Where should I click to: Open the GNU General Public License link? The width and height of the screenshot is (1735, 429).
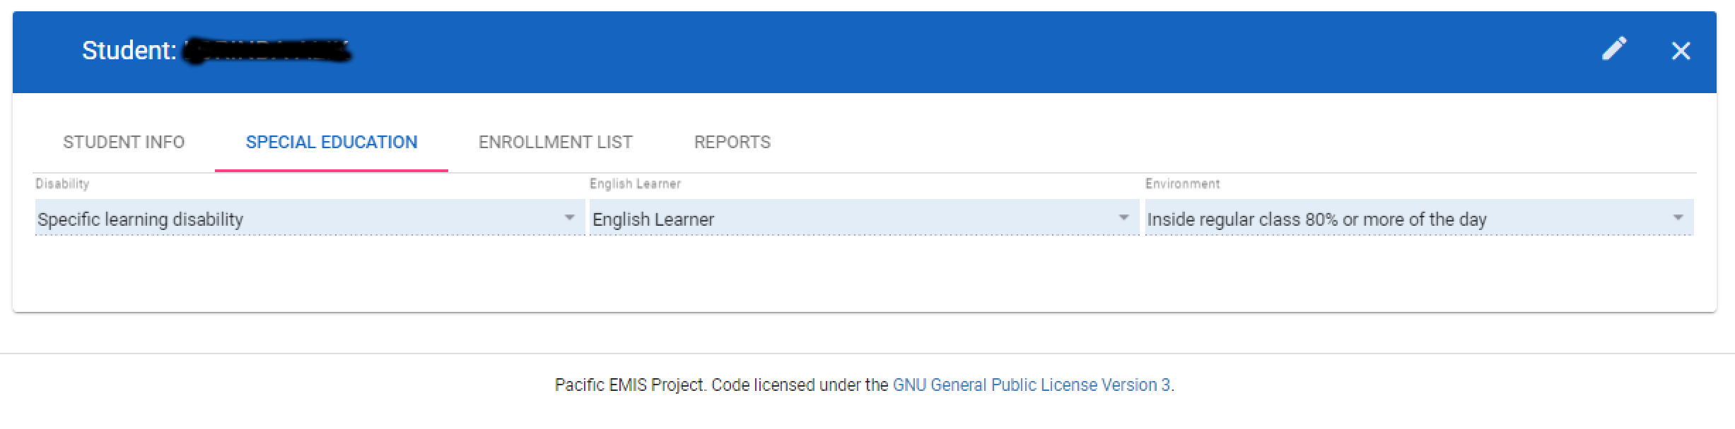[x=1031, y=385]
